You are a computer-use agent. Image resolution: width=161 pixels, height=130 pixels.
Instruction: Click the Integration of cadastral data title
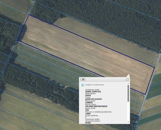94,85
